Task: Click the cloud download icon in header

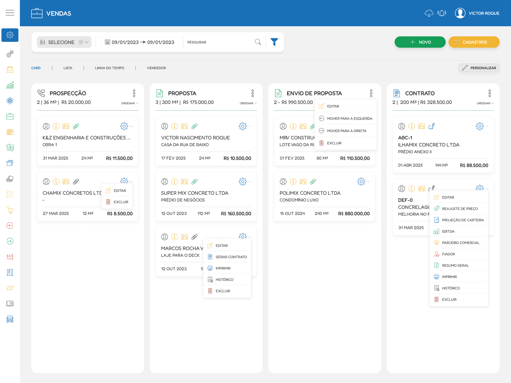Action: 429,13
